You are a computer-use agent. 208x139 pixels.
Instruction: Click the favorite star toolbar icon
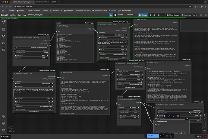pyautogui.click(x=150, y=15)
